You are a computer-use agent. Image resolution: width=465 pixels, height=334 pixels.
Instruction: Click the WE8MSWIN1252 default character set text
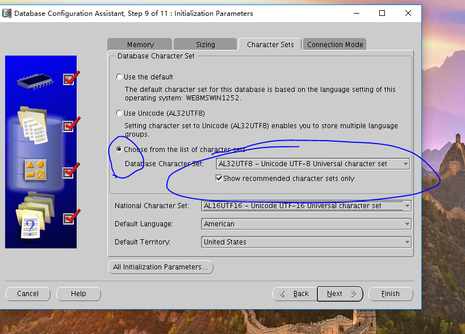coord(213,98)
